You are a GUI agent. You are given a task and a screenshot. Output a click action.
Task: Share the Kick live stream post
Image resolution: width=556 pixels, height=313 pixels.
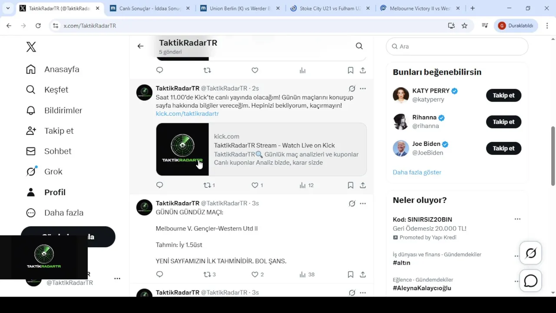[x=363, y=185]
